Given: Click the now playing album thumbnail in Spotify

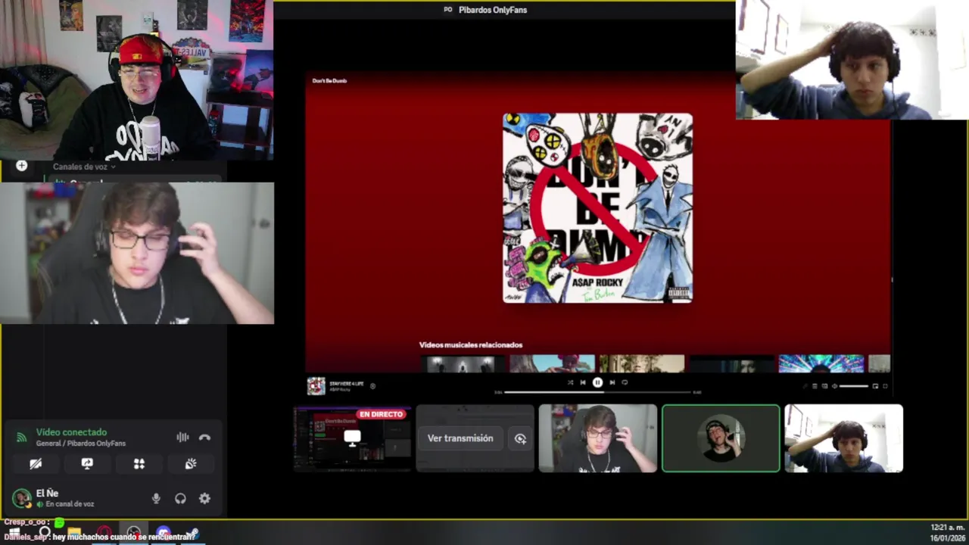Looking at the screenshot, I should click(x=316, y=386).
